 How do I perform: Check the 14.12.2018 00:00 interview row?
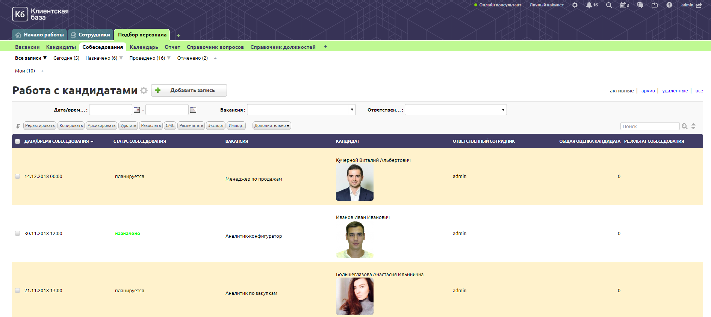17,177
